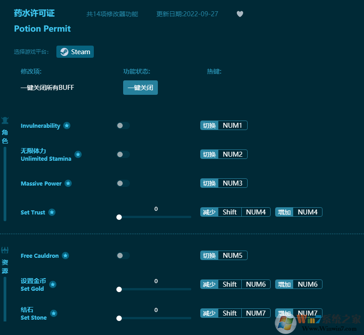
Task: Click the 切换 NUM1 hotkey button
Action: click(224, 125)
